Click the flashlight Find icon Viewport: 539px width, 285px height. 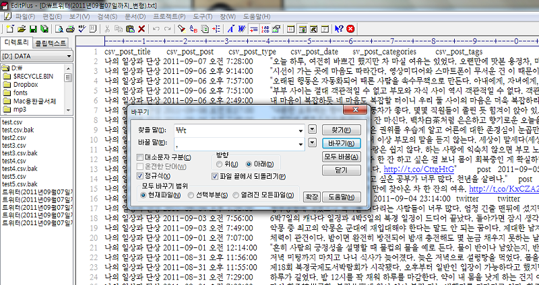click(x=182, y=29)
